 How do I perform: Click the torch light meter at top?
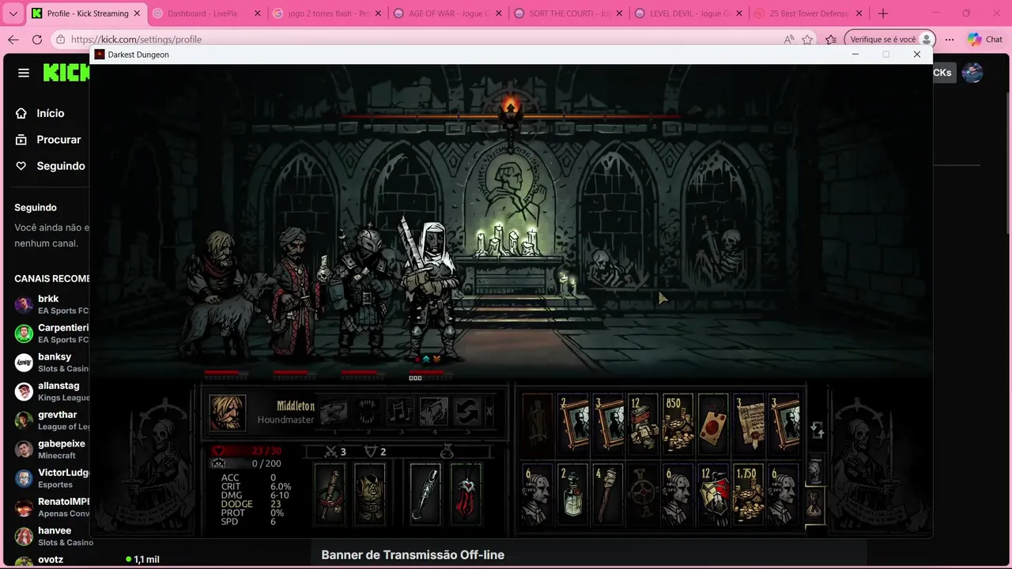[x=511, y=116]
